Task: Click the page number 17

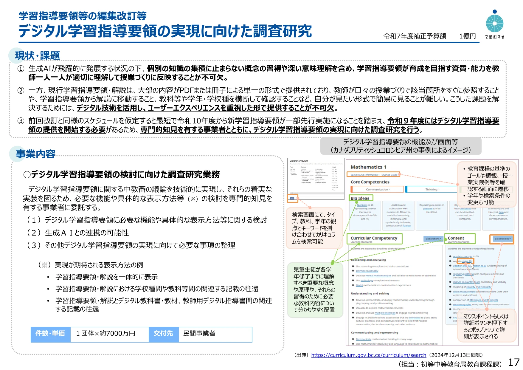Action: pyautogui.click(x=514, y=362)
